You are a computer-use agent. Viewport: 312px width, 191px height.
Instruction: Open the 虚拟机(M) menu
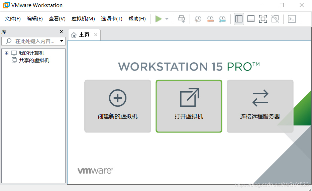pos(83,19)
